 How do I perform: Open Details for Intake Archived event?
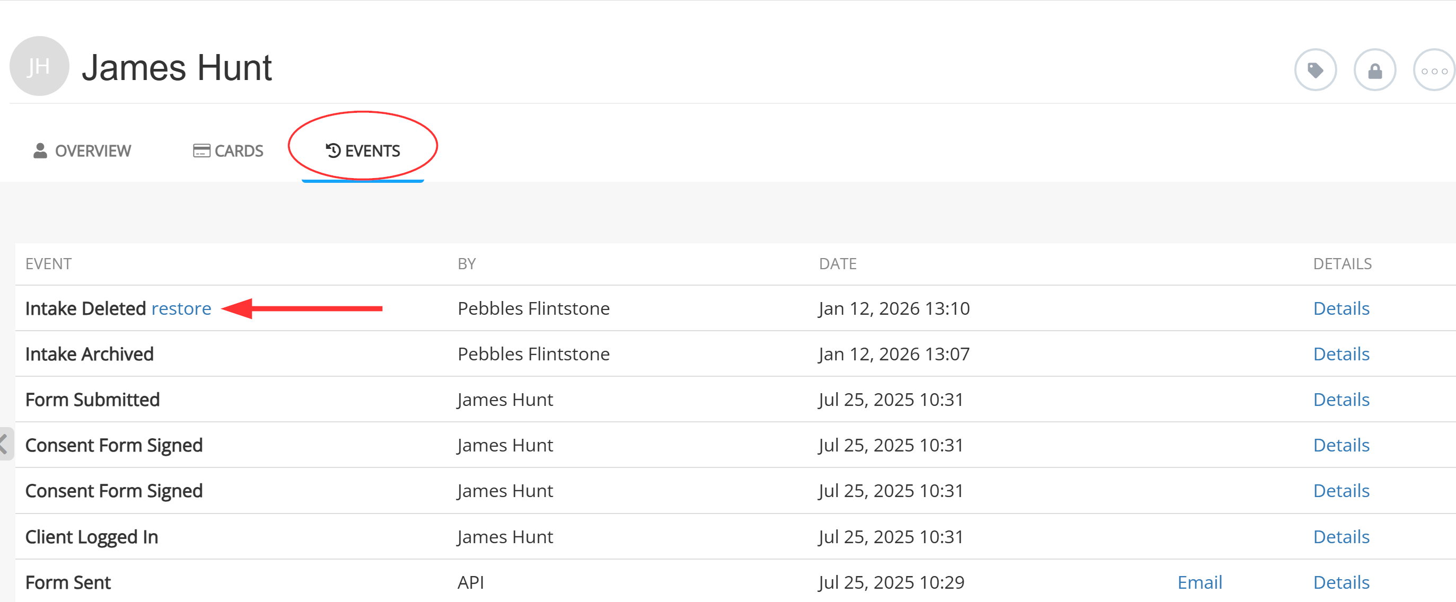1341,354
